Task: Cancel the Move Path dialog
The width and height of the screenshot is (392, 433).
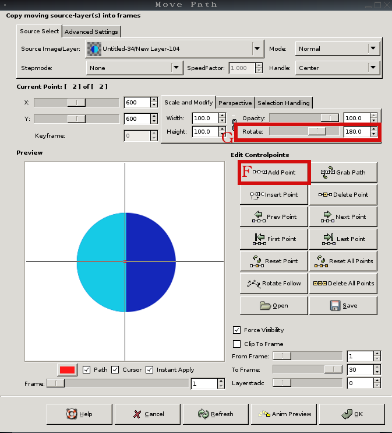Action: point(147,414)
